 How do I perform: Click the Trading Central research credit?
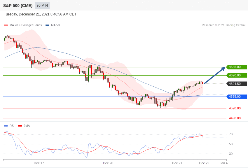pyautogui.click(x=223, y=25)
